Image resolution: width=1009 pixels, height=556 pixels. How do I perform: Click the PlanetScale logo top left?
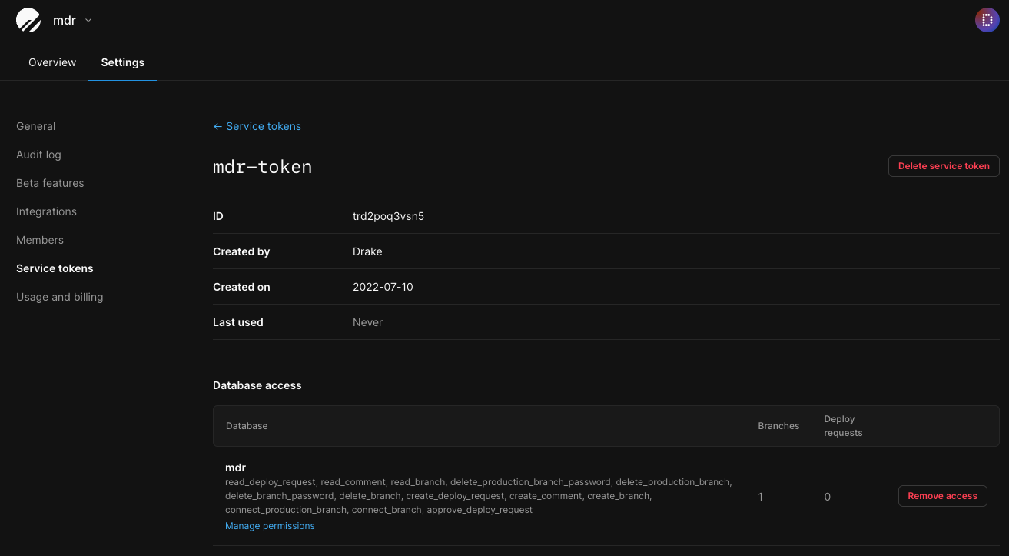pyautogui.click(x=28, y=20)
